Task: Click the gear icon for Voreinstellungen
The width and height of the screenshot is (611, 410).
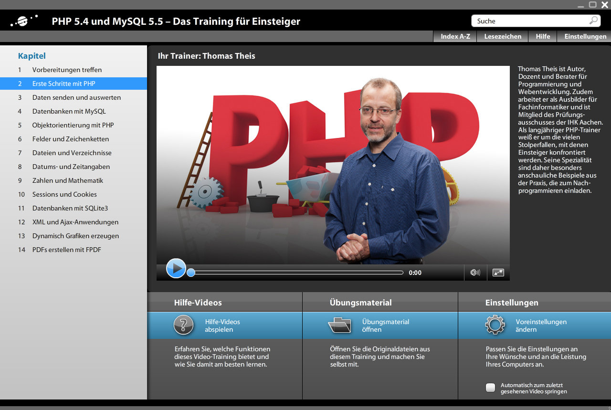Action: [x=495, y=325]
